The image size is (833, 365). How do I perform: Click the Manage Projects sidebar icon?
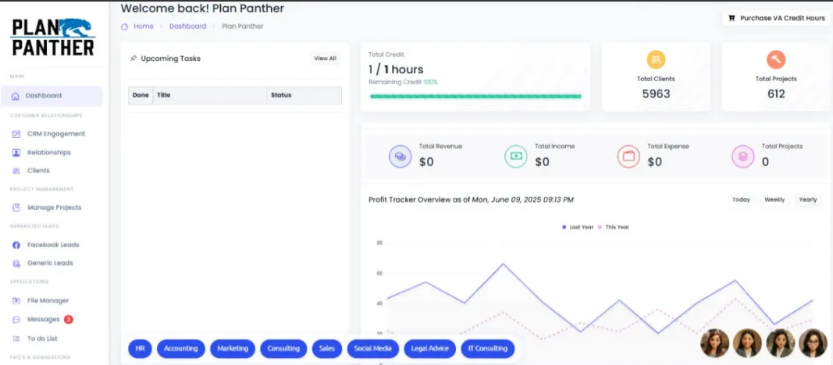[16, 207]
